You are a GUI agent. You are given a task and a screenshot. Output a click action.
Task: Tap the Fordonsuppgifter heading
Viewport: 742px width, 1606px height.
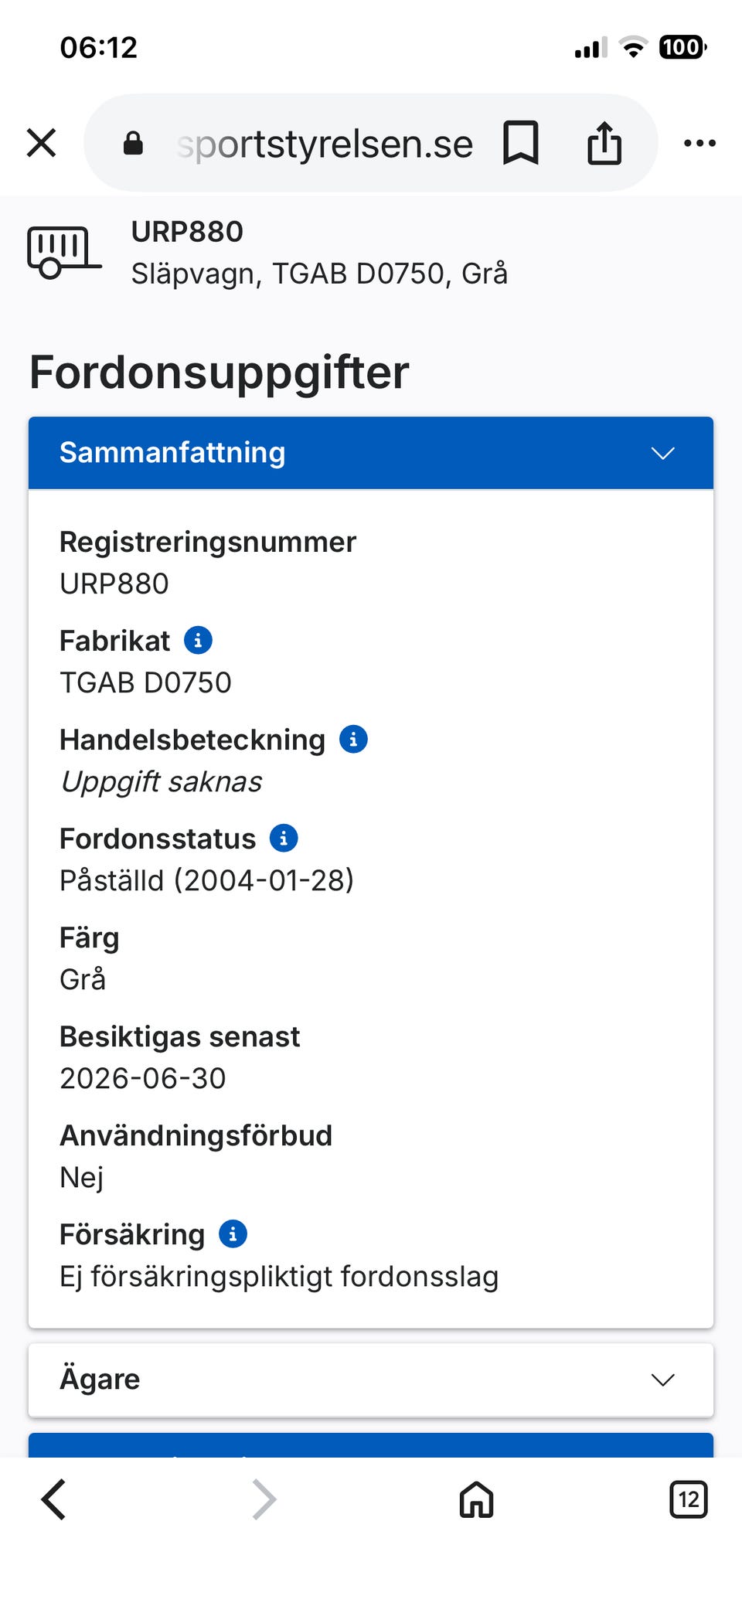click(x=220, y=373)
